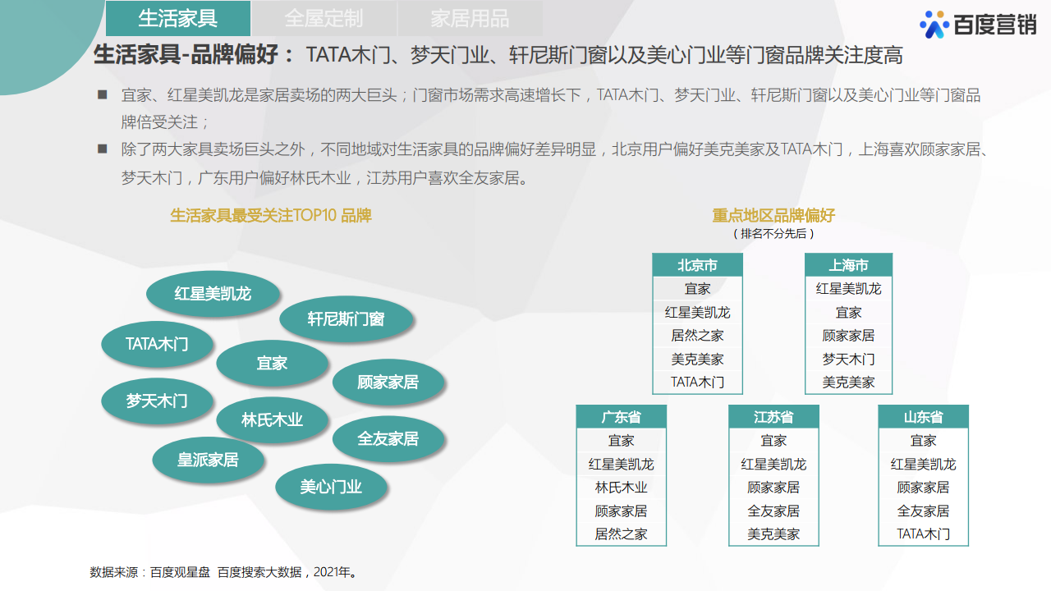The image size is (1051, 591).
Task: Click the 数据来源 footnote text
Action: 223,572
